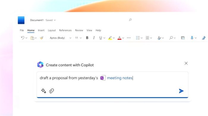The image size is (208, 116).
Task: Open the Review tab
Action: 79,30
